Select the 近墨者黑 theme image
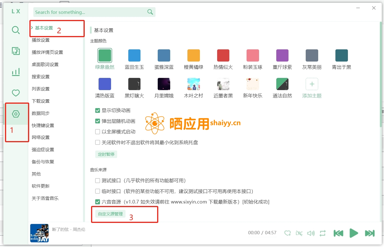 [223, 84]
